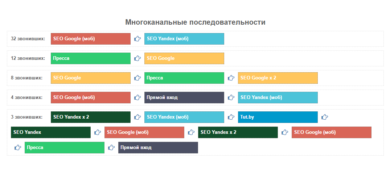
Task: Click the Прямой вход block on the bottom line
Action: [x=158, y=148]
